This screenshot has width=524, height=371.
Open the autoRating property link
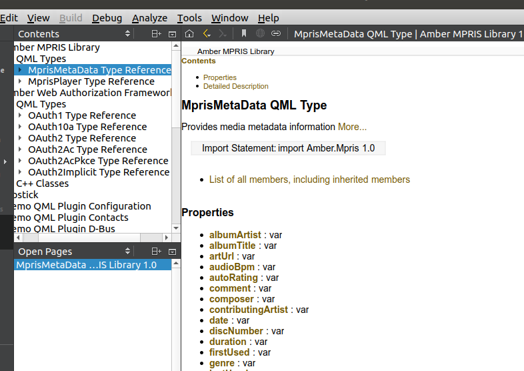point(233,278)
